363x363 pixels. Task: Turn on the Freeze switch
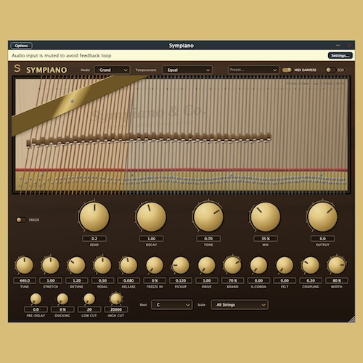[x=21, y=220]
